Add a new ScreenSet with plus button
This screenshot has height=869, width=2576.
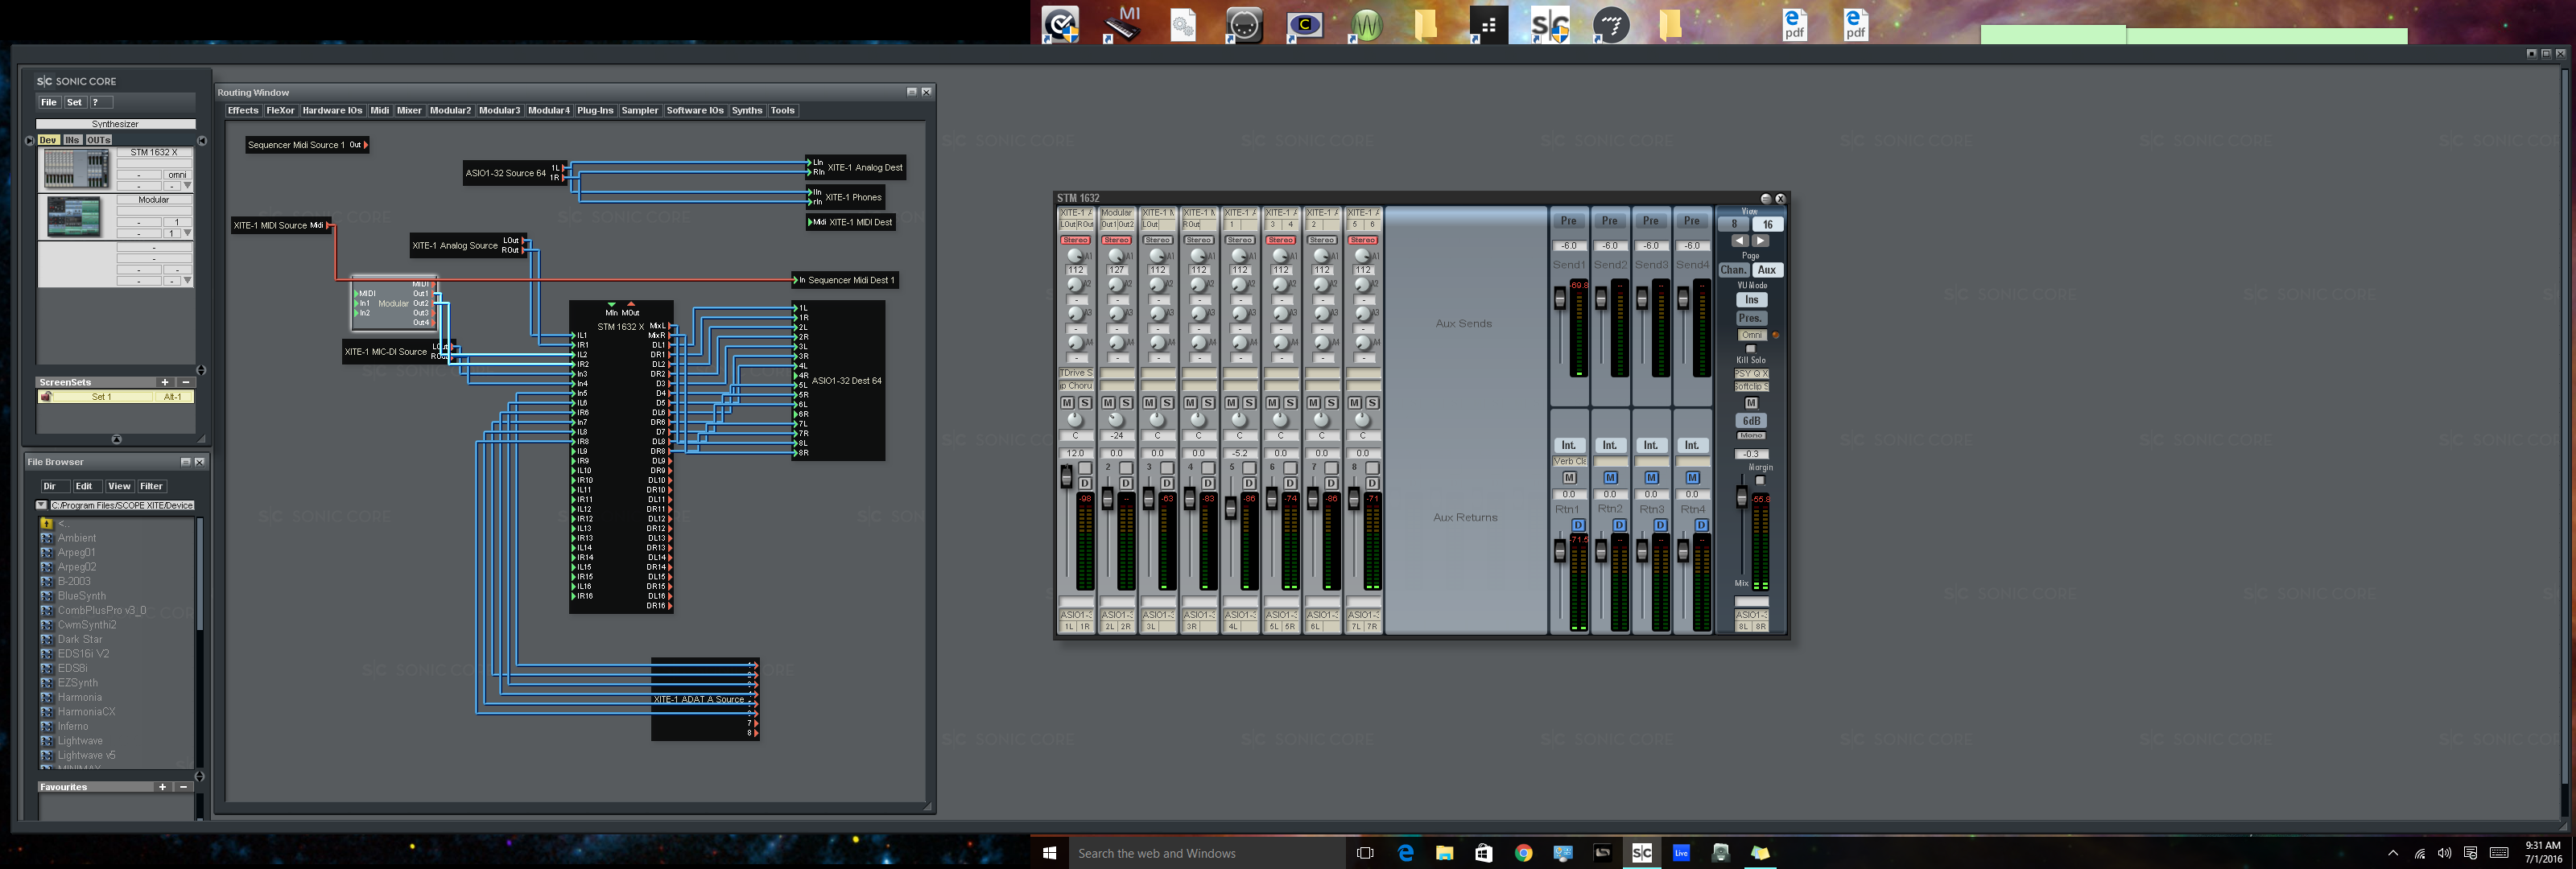(x=165, y=382)
